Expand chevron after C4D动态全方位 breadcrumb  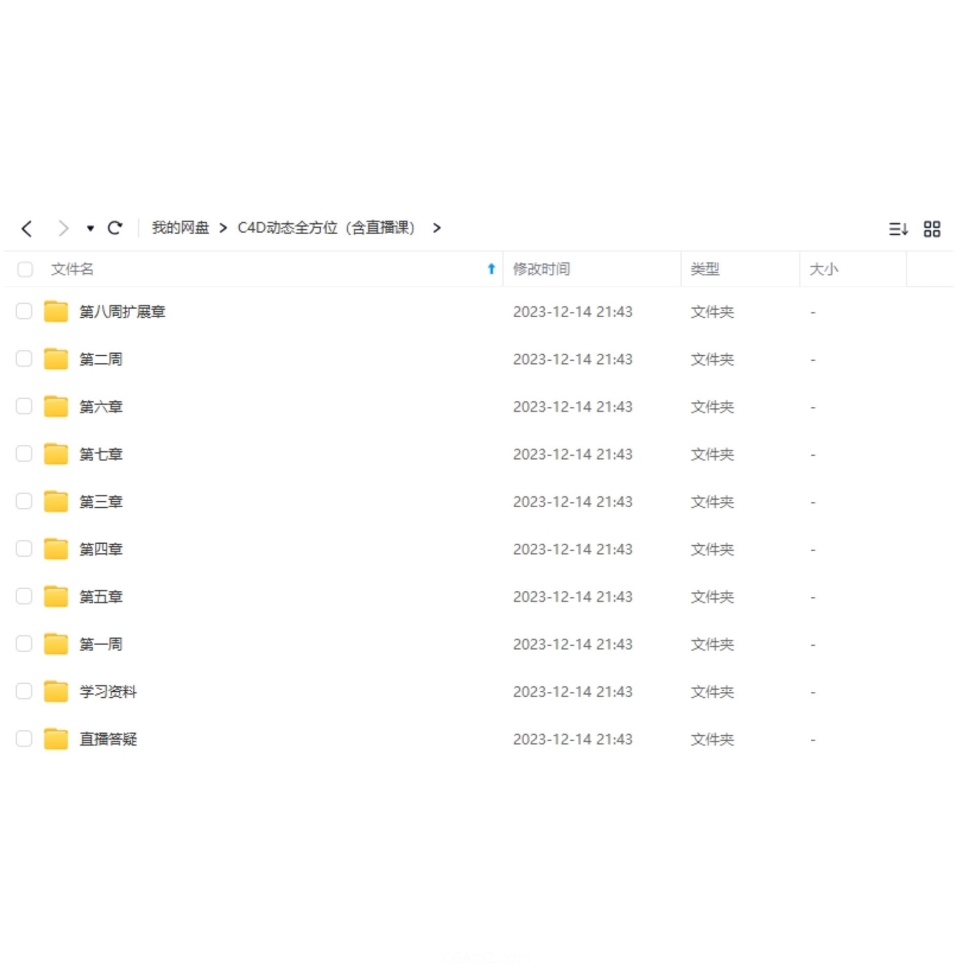(x=437, y=228)
